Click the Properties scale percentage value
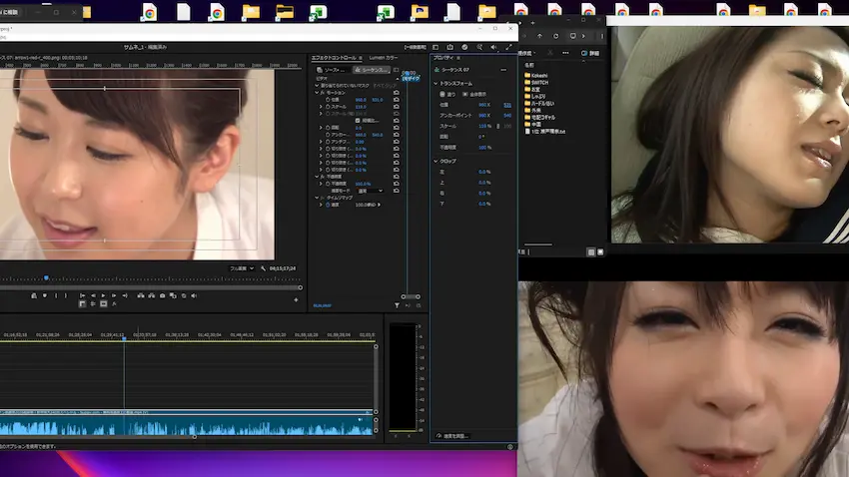849x477 pixels. (485, 126)
